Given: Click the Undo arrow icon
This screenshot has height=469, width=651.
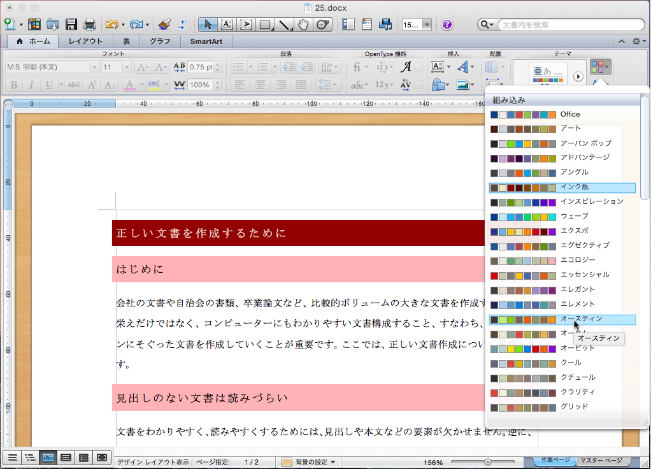Looking at the screenshot, I should [111, 24].
